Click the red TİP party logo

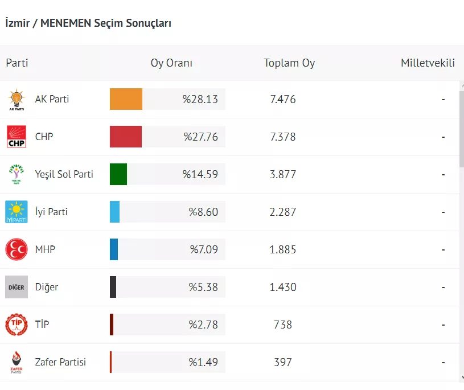[x=17, y=325]
